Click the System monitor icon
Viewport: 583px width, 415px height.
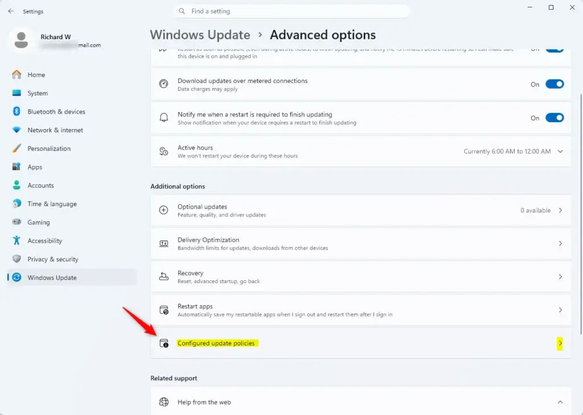click(x=17, y=93)
